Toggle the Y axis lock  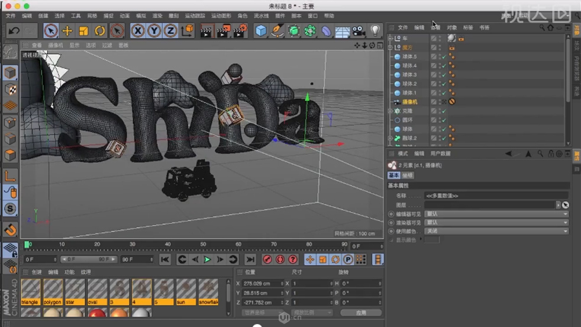point(154,30)
